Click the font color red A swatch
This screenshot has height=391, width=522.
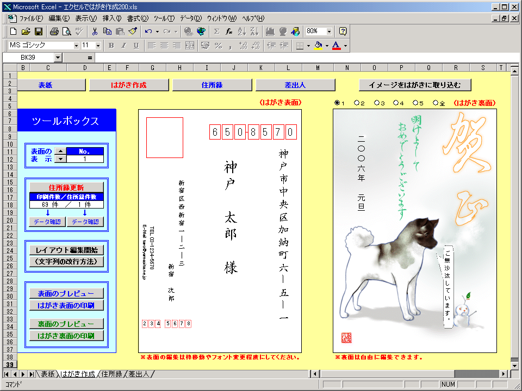337,46
